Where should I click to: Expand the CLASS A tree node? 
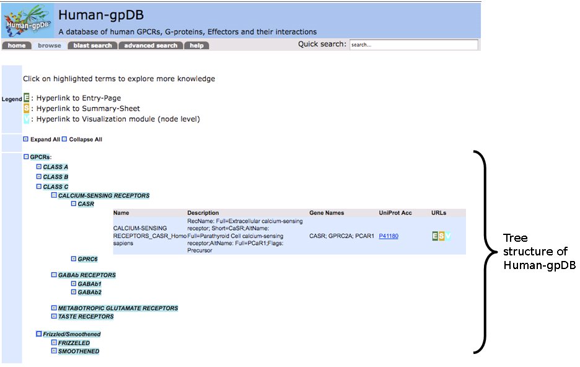38,167
